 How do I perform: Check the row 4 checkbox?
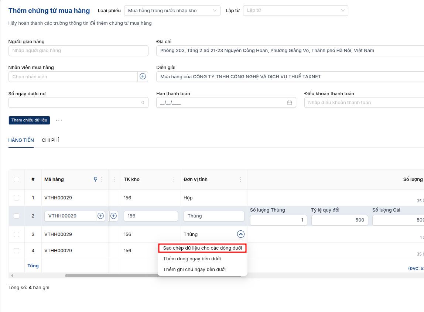pos(17,251)
